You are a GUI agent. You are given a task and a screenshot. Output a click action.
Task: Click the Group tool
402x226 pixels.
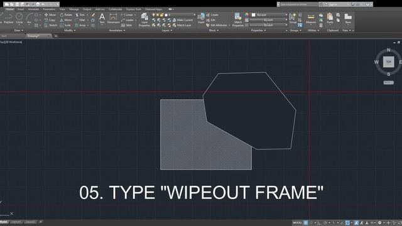[x=293, y=18]
